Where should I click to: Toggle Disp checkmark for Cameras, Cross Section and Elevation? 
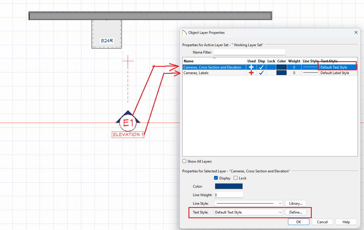[261, 67]
